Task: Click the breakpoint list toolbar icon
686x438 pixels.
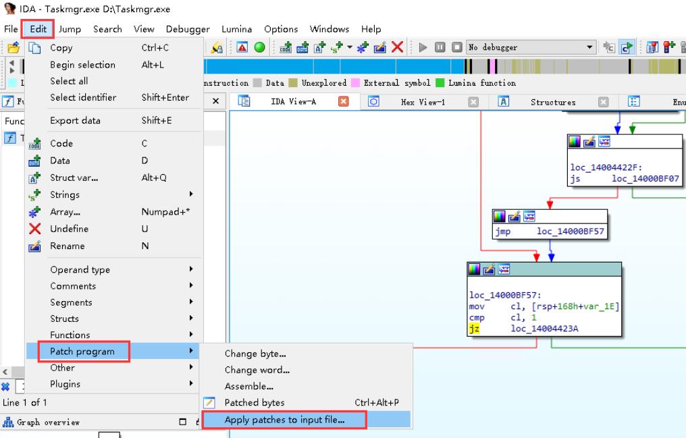Action: pyautogui.click(x=652, y=47)
